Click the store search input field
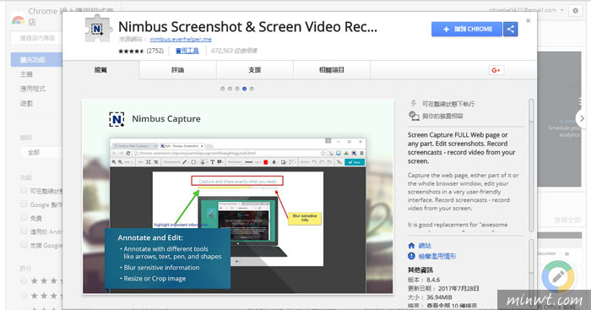The image size is (591, 310). coord(37,38)
